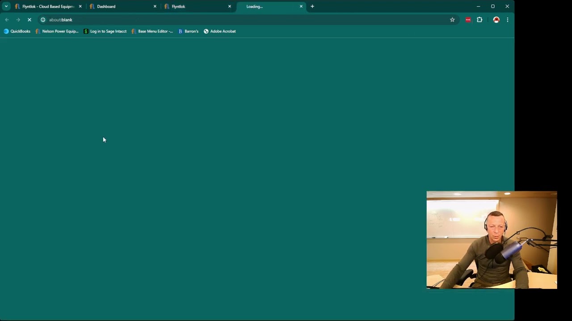The width and height of the screenshot is (572, 321).
Task: Switch to the Dashboard tab
Action: point(106,6)
